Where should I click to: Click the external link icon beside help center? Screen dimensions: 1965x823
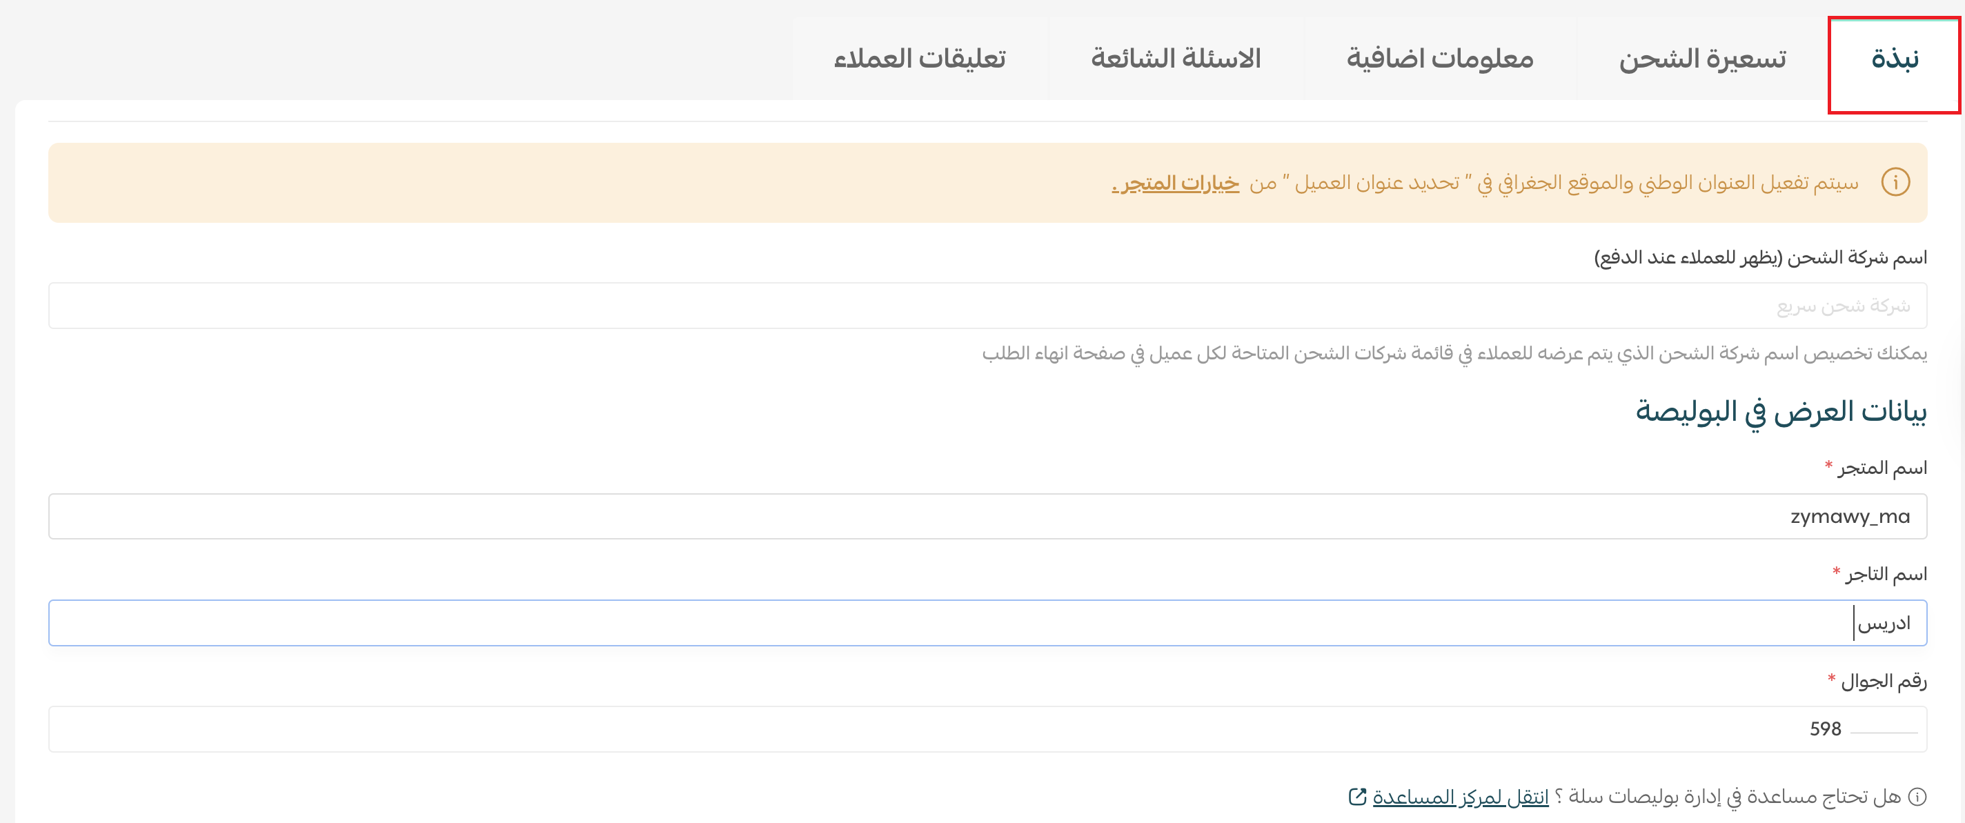click(1357, 797)
